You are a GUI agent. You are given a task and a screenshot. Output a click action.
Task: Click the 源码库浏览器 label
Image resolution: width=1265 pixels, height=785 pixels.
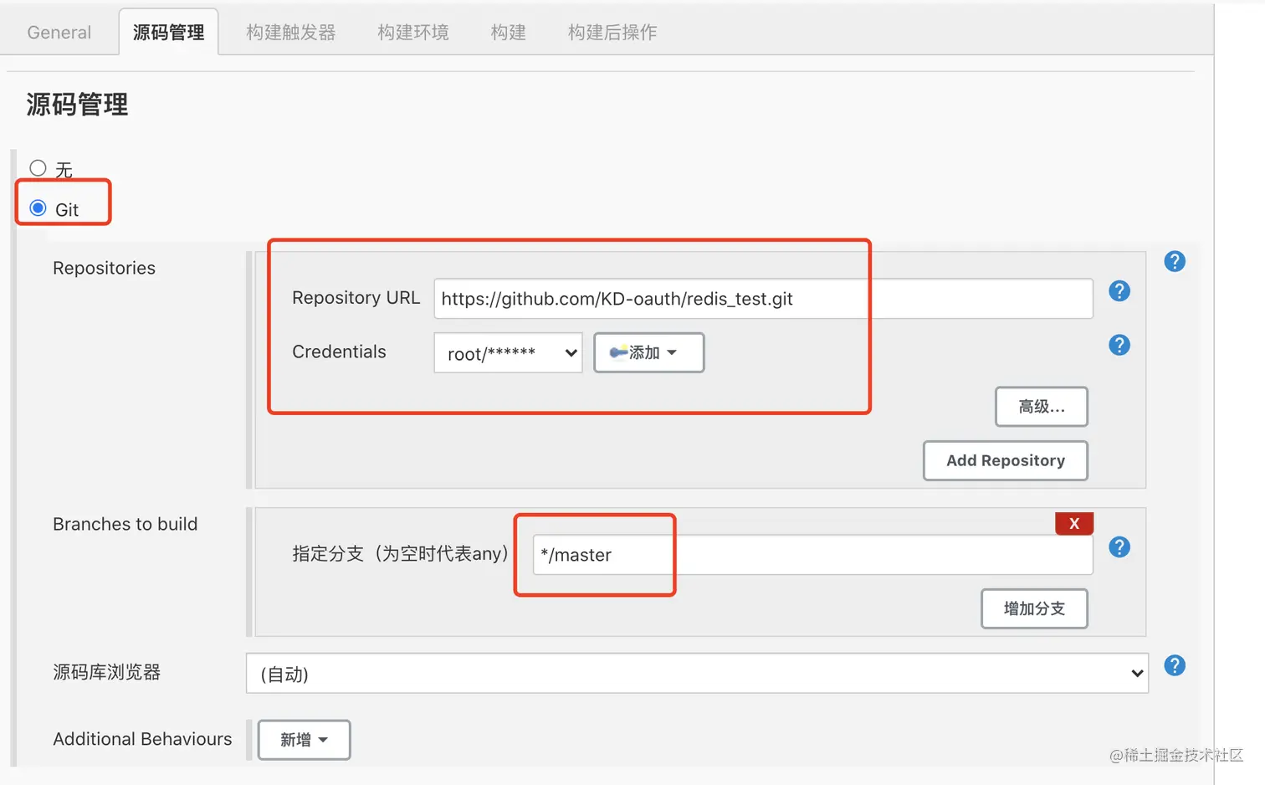106,672
